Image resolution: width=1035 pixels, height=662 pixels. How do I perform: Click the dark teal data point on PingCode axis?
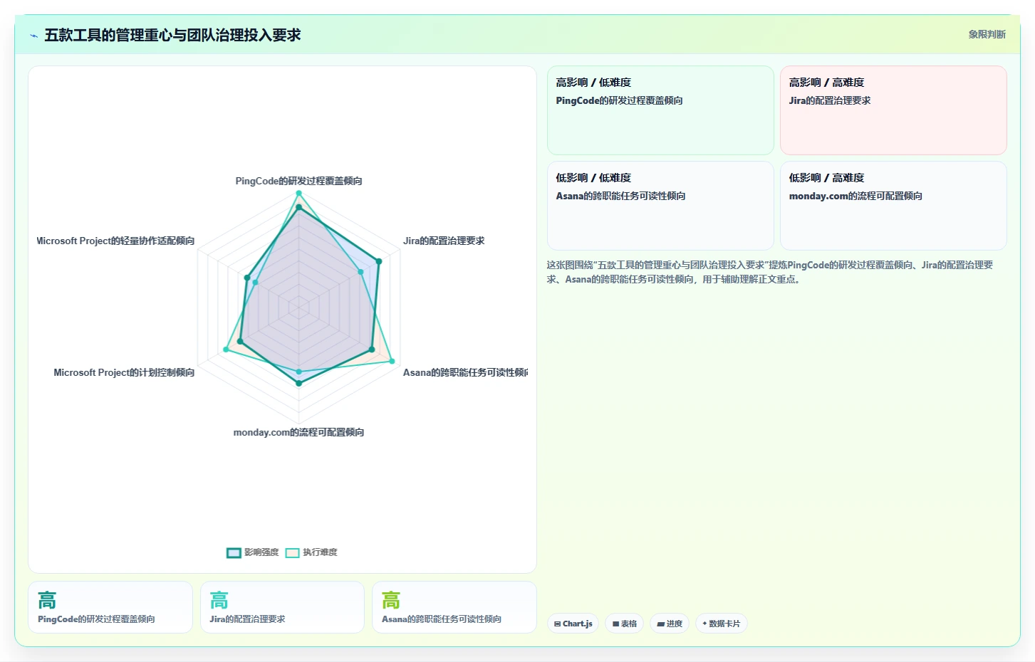298,207
